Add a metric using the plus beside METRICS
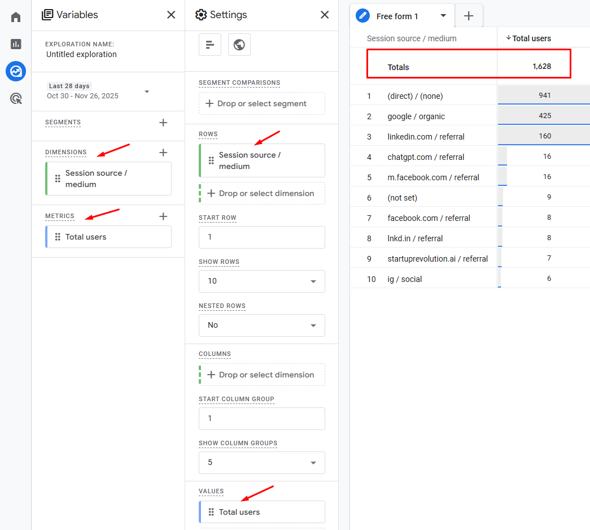The image size is (590, 530). [x=163, y=216]
